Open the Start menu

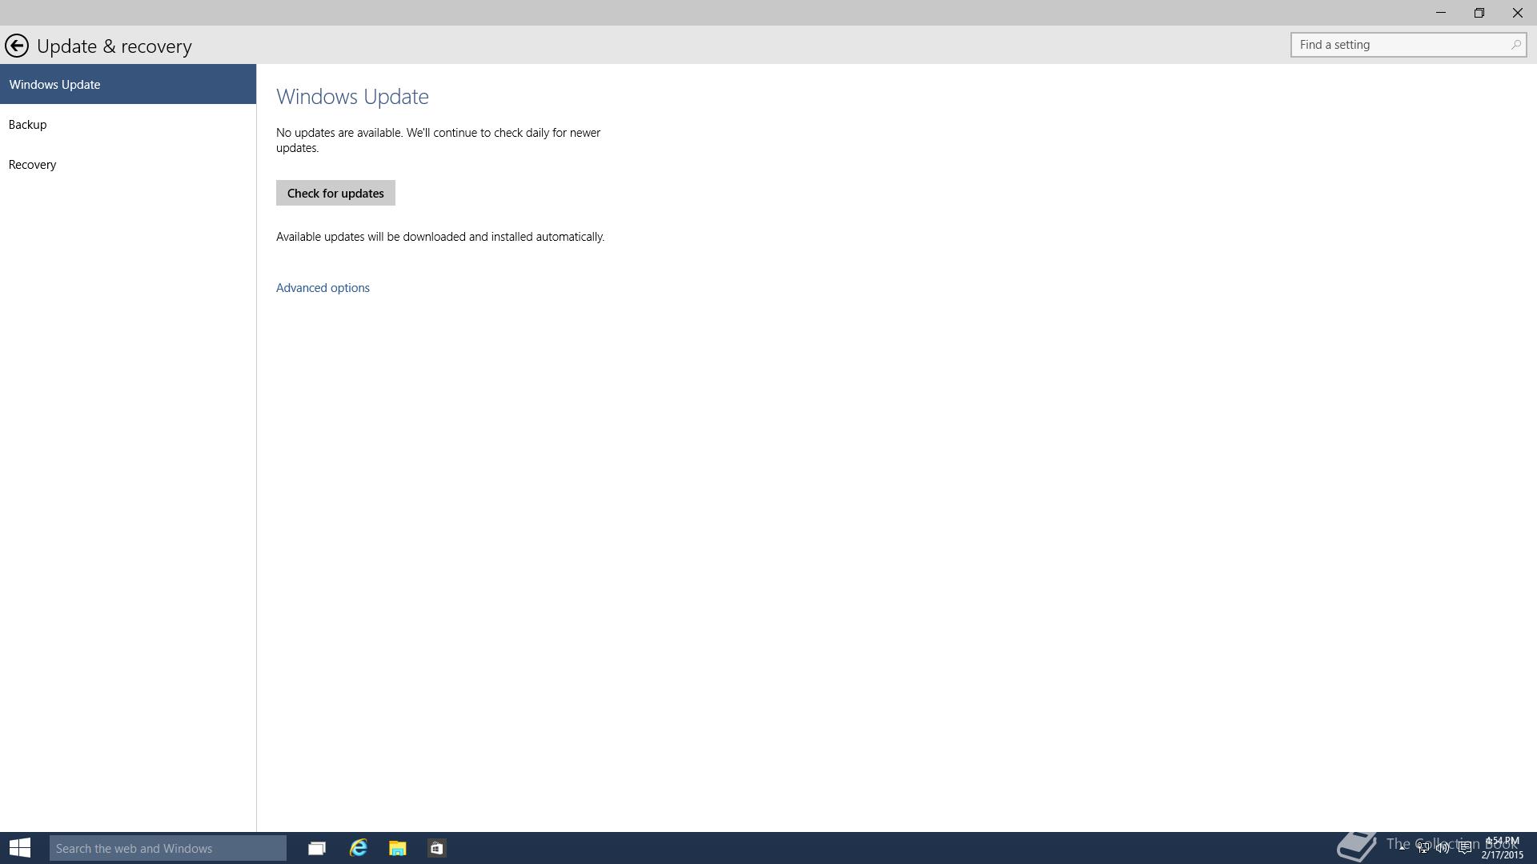point(20,848)
